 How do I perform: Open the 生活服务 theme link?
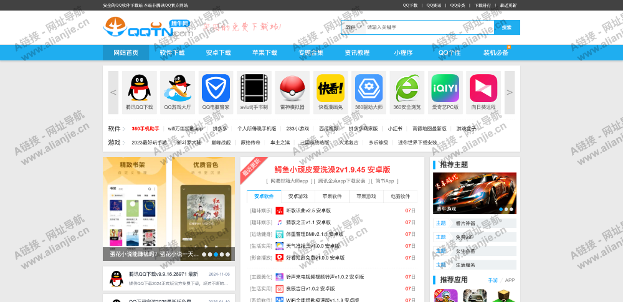465,265
